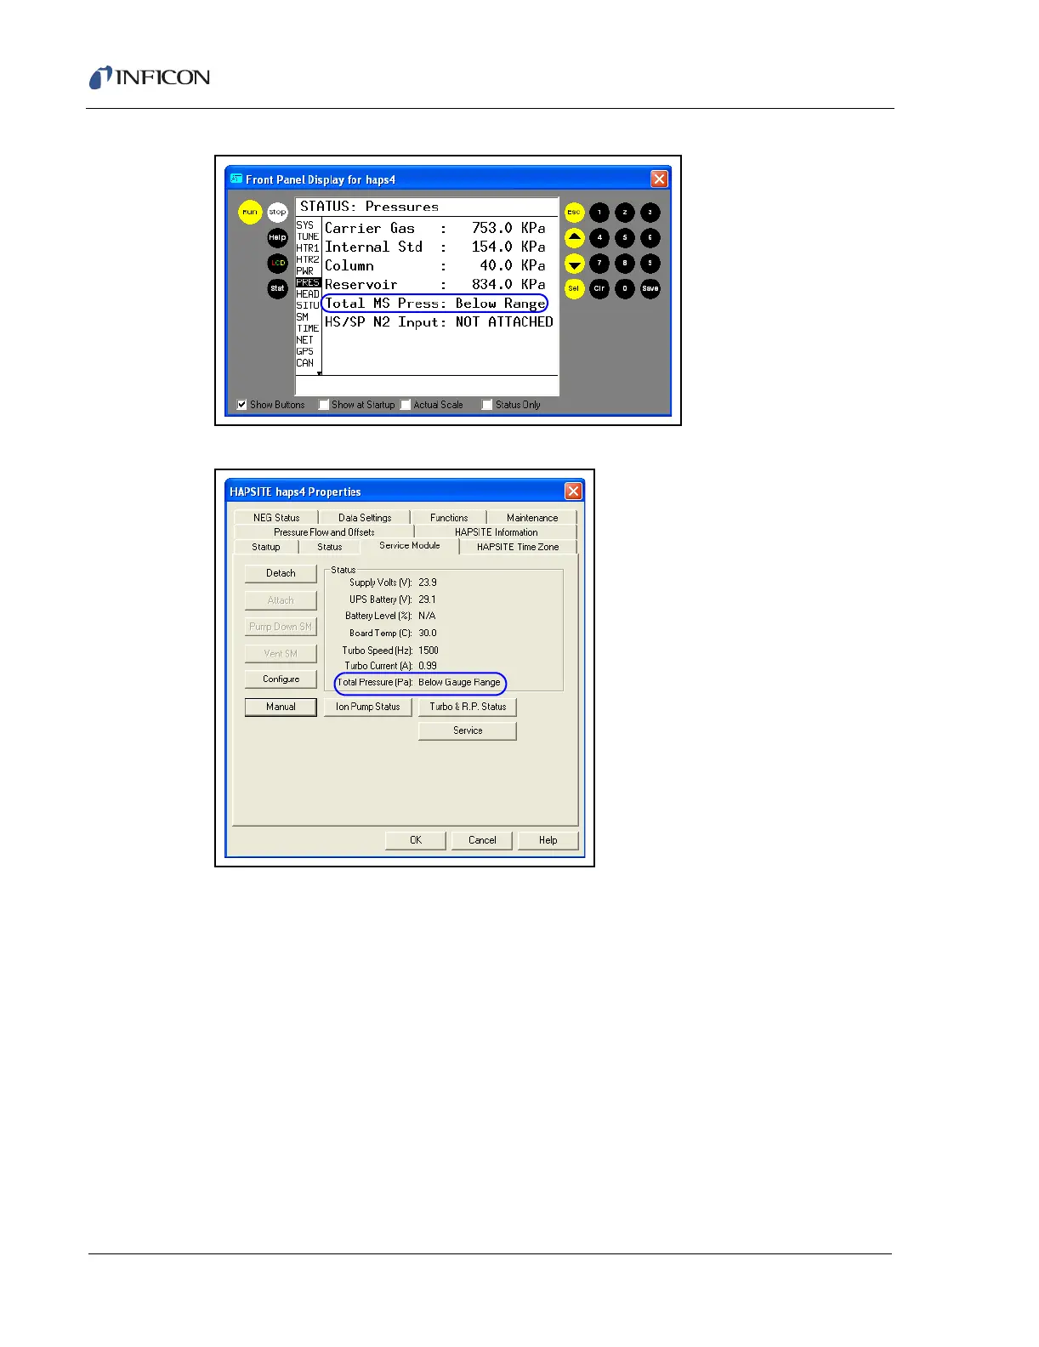Close the Front Panel Display window
Viewport: 1039px width, 1347px height.
tap(659, 179)
